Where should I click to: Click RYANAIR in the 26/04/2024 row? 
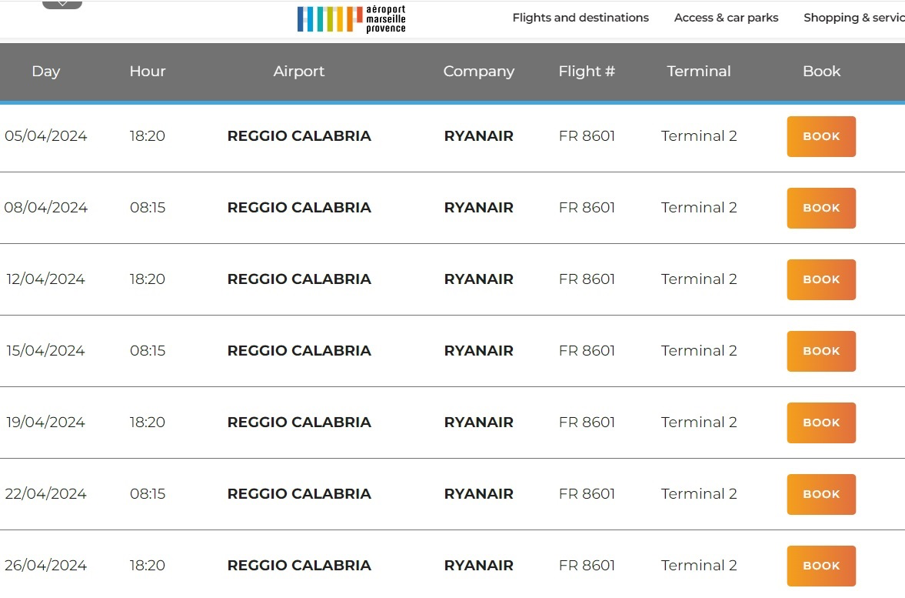[x=478, y=566]
